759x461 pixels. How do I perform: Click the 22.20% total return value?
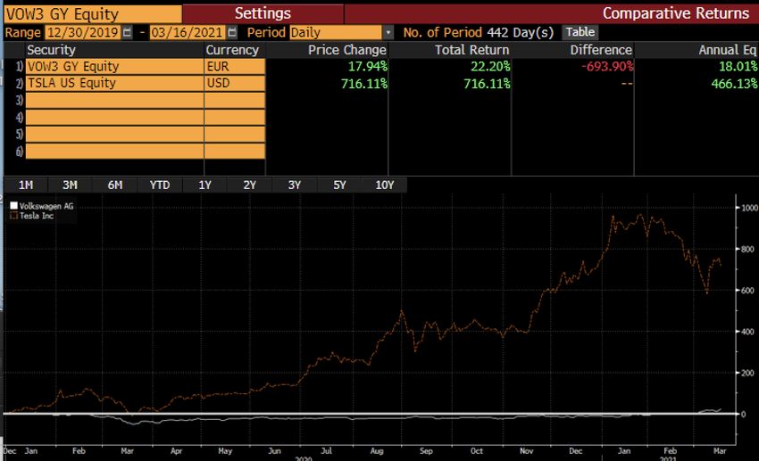[490, 67]
